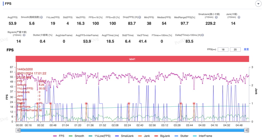
Task: Focus the FPS threshold field containing 18
Action: (223, 49)
